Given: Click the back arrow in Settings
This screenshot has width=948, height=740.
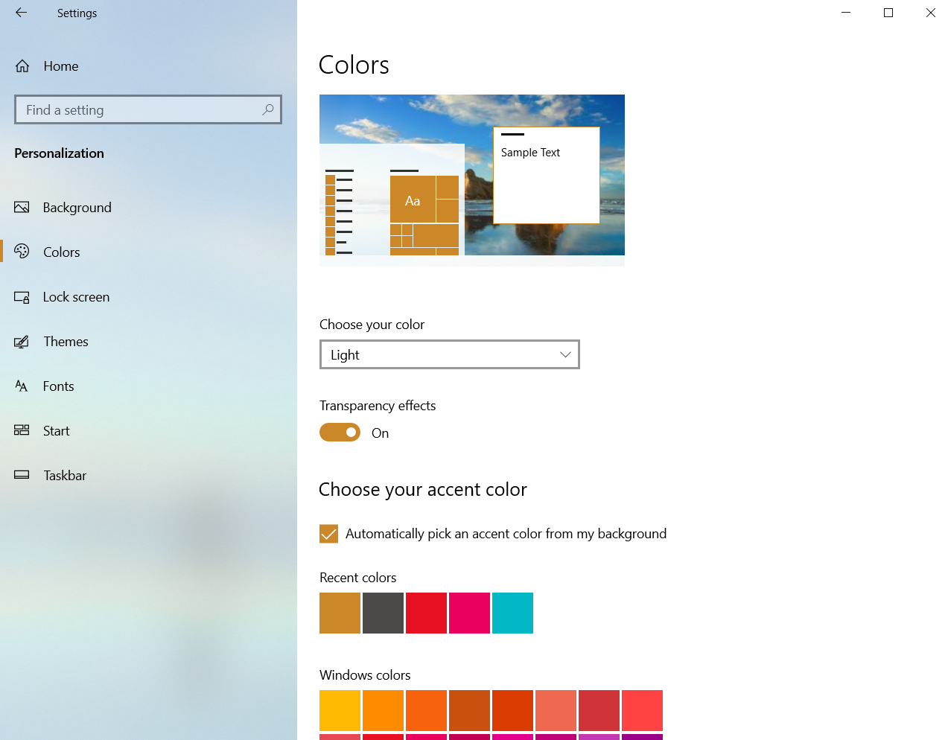Looking at the screenshot, I should tap(21, 13).
